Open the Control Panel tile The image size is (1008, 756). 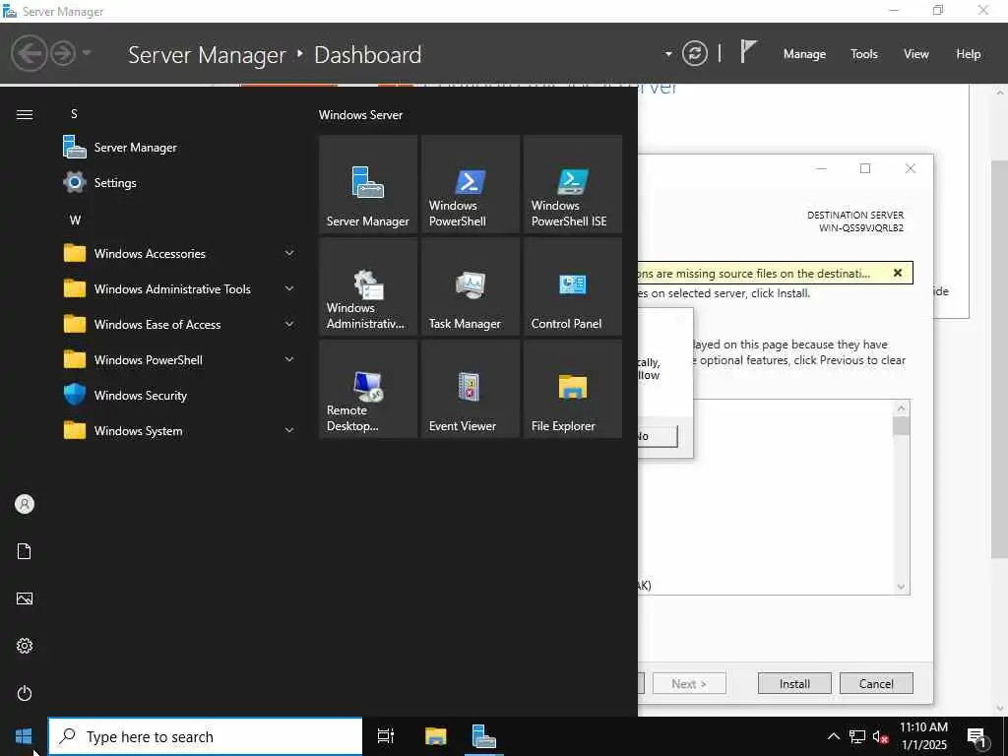(x=572, y=286)
